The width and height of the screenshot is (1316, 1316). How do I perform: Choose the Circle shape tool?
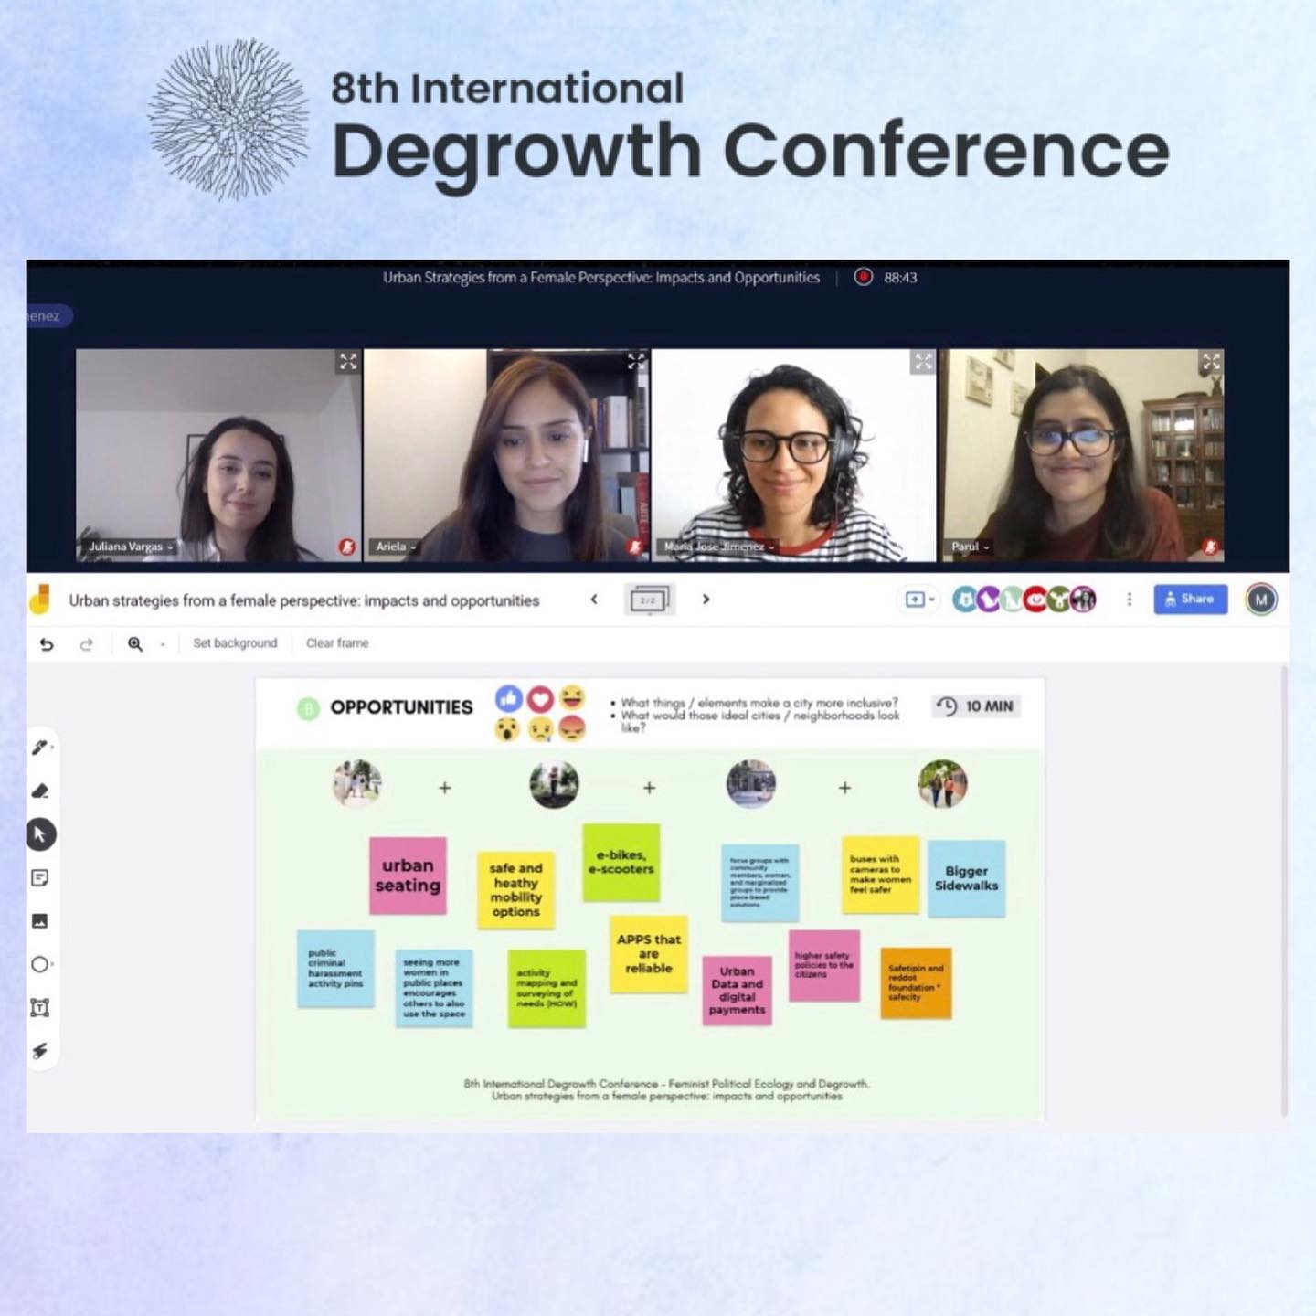39,964
